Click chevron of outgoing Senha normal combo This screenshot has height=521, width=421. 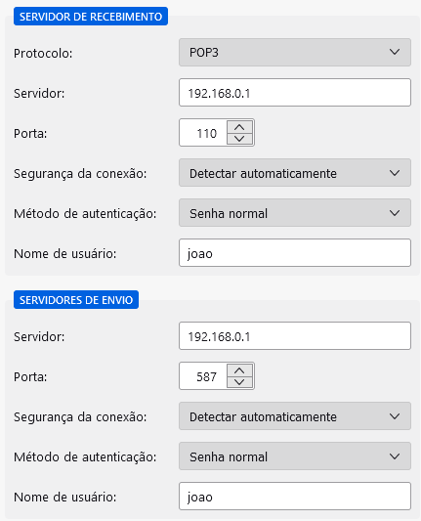coord(395,456)
